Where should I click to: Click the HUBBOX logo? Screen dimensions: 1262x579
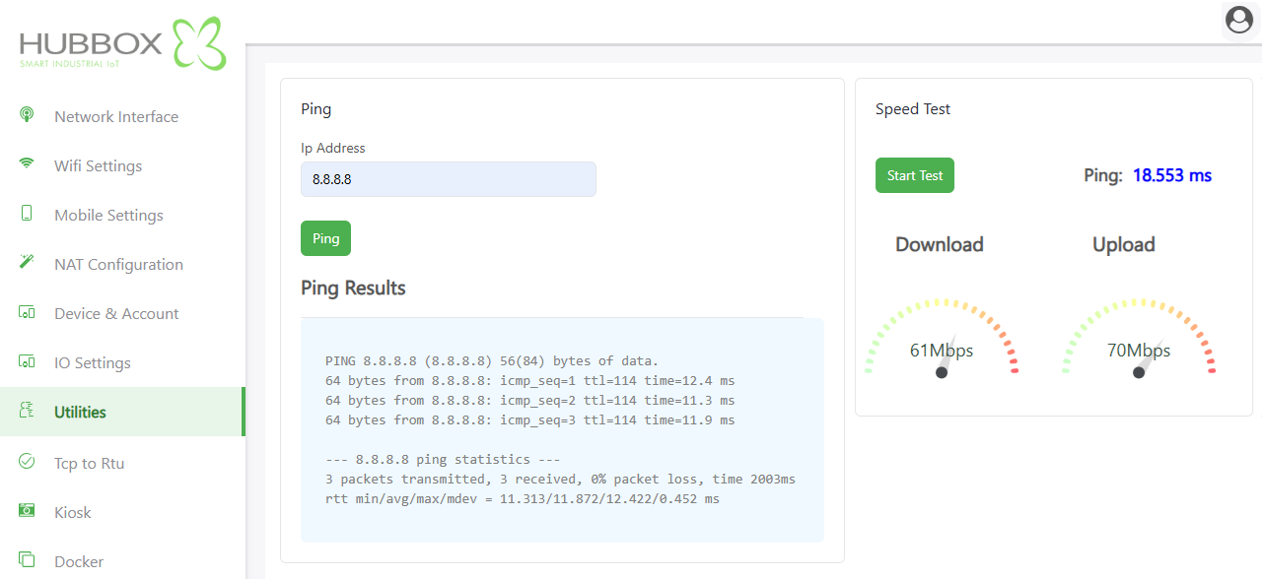click(x=122, y=44)
